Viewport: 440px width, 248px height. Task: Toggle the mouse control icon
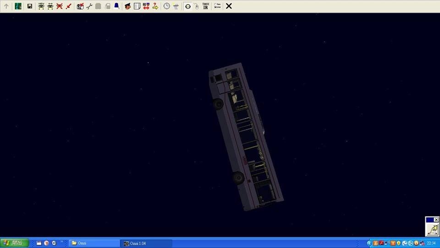click(197, 6)
